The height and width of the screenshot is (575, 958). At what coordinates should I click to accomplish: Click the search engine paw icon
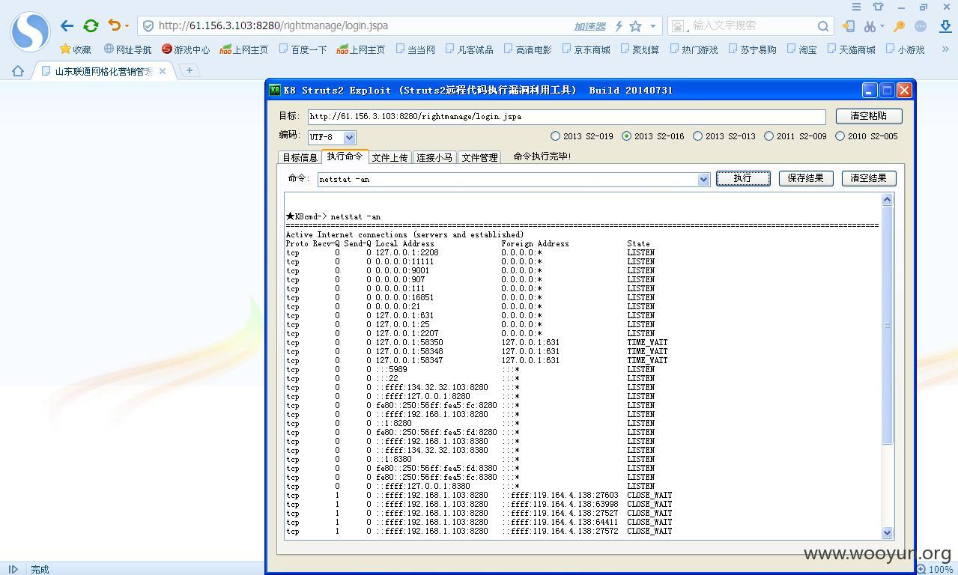678,26
